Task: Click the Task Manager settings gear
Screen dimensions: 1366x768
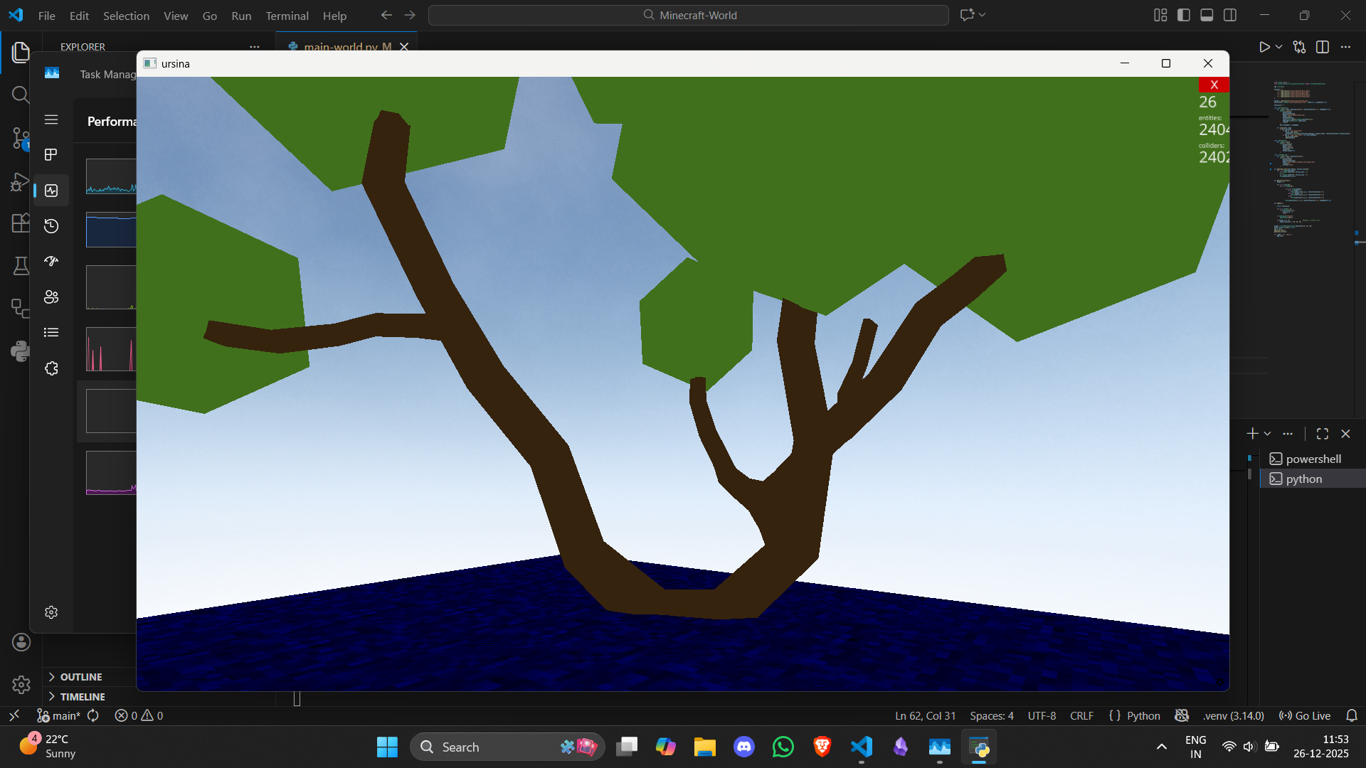Action: pos(51,612)
